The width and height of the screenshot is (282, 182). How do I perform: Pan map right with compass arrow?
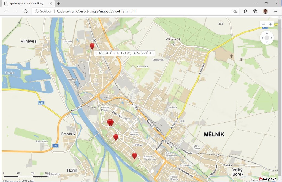tap(272, 38)
